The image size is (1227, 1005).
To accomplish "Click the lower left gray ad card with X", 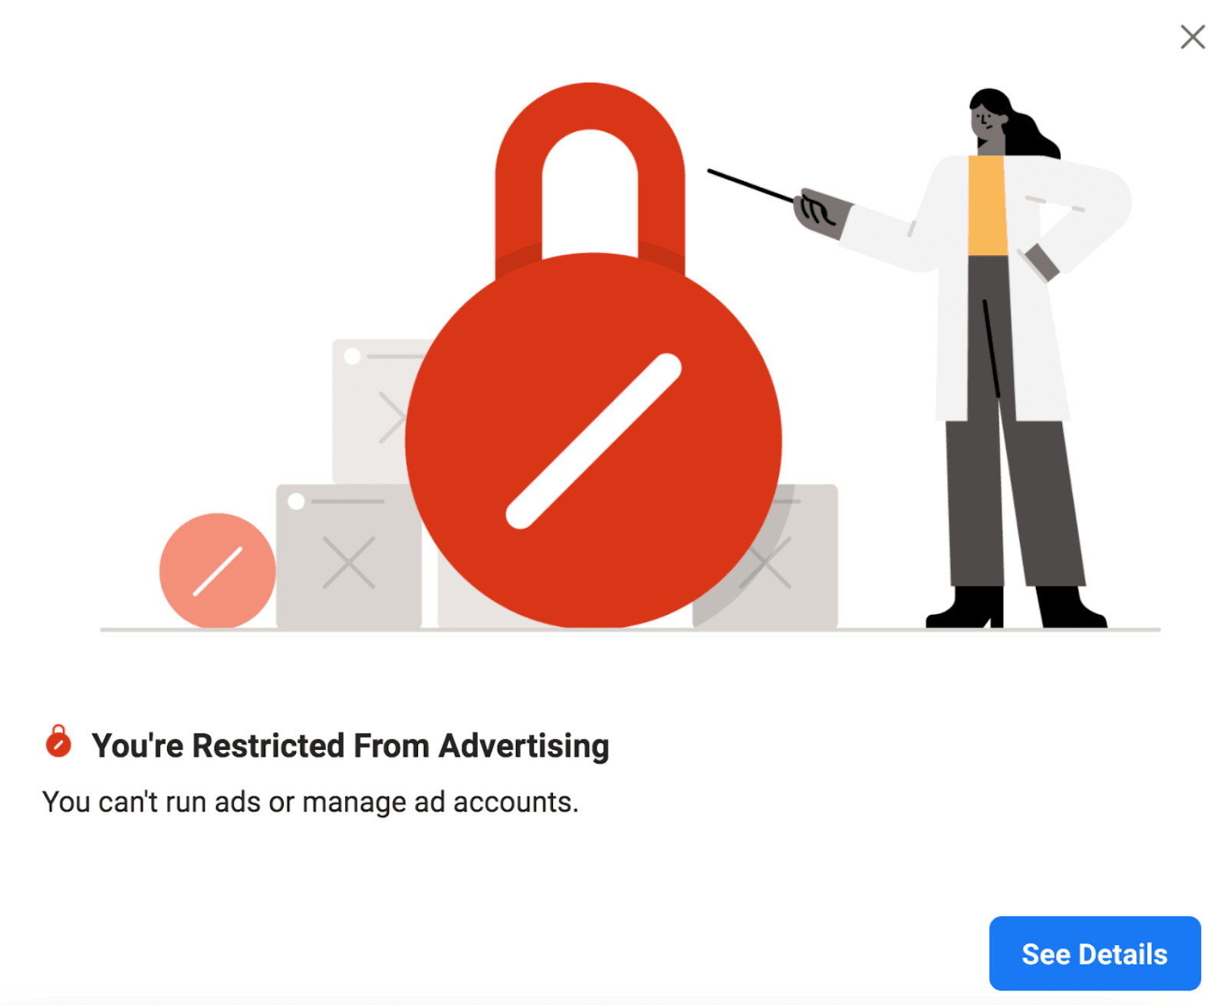I will (x=348, y=556).
